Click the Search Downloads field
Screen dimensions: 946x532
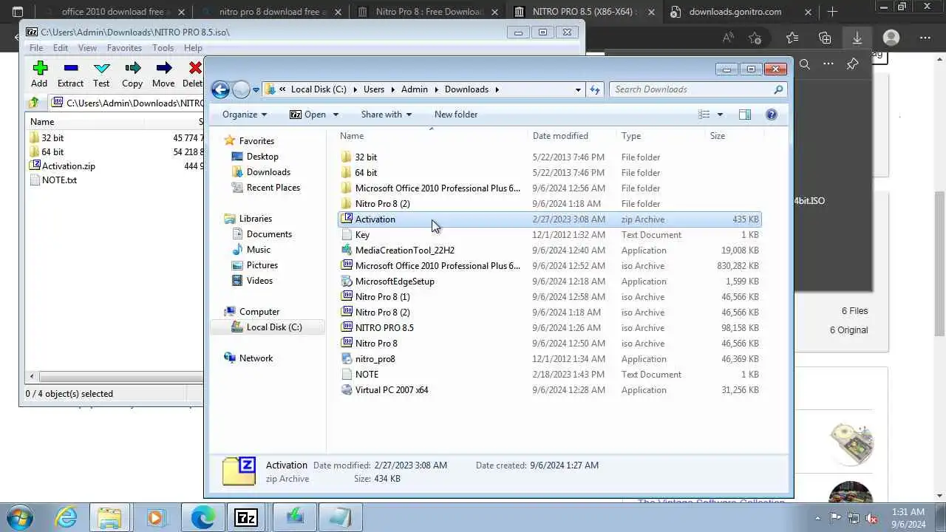(x=697, y=89)
